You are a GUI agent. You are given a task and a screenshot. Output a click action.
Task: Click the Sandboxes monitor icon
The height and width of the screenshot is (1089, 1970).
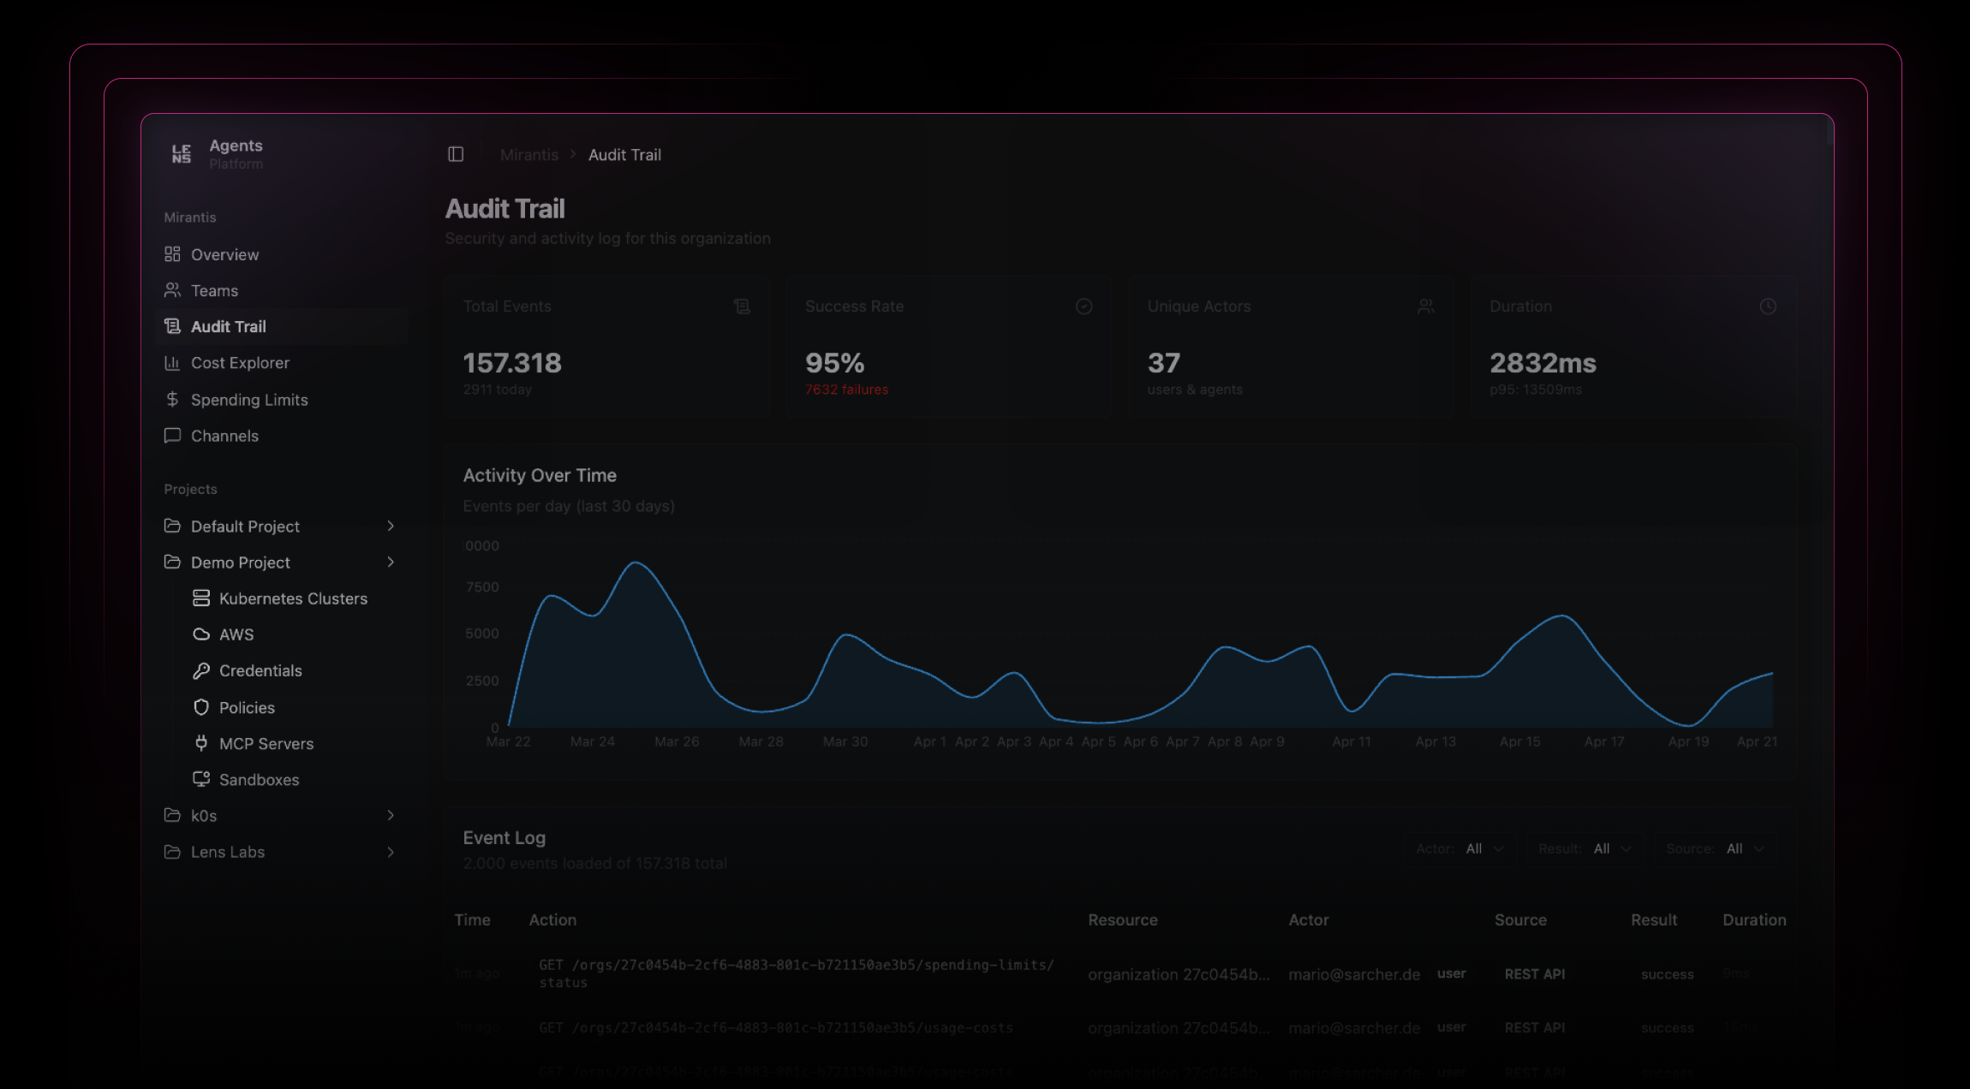click(201, 779)
